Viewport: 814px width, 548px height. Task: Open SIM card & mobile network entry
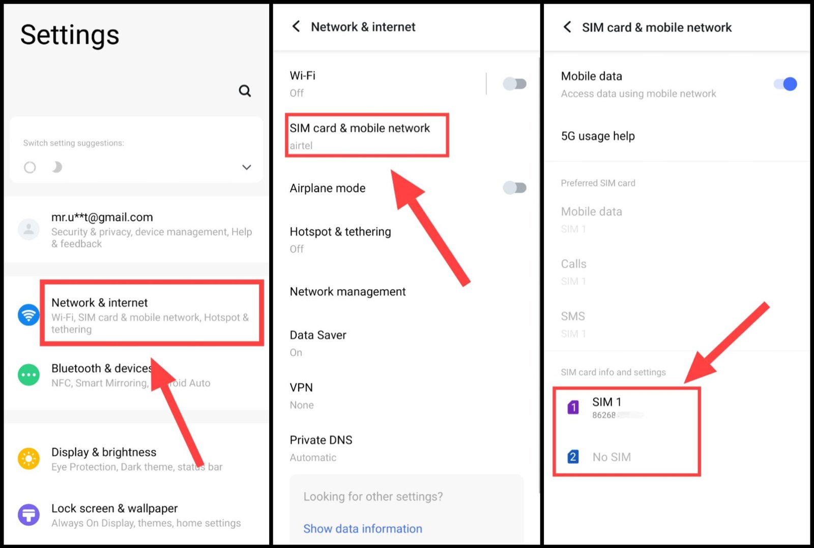pos(367,135)
